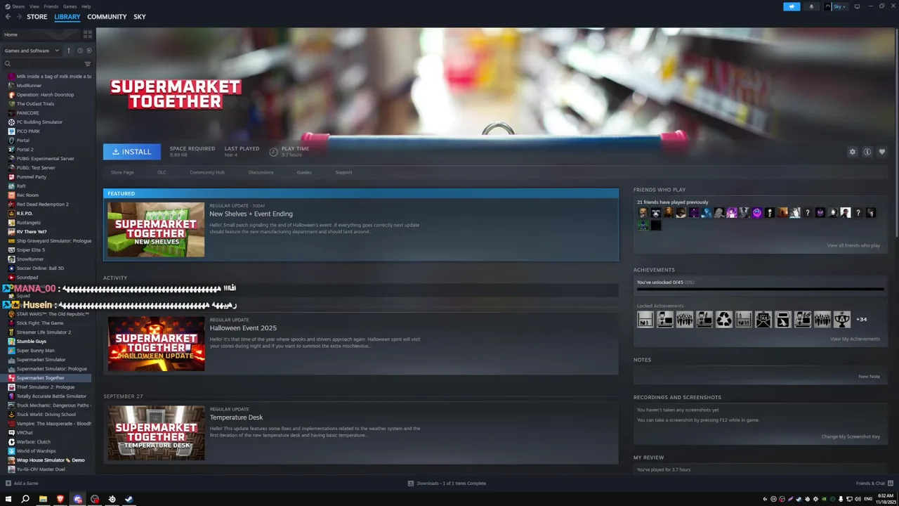Select Red Dead Redemption 2 in list
The height and width of the screenshot is (506, 899).
coord(43,204)
